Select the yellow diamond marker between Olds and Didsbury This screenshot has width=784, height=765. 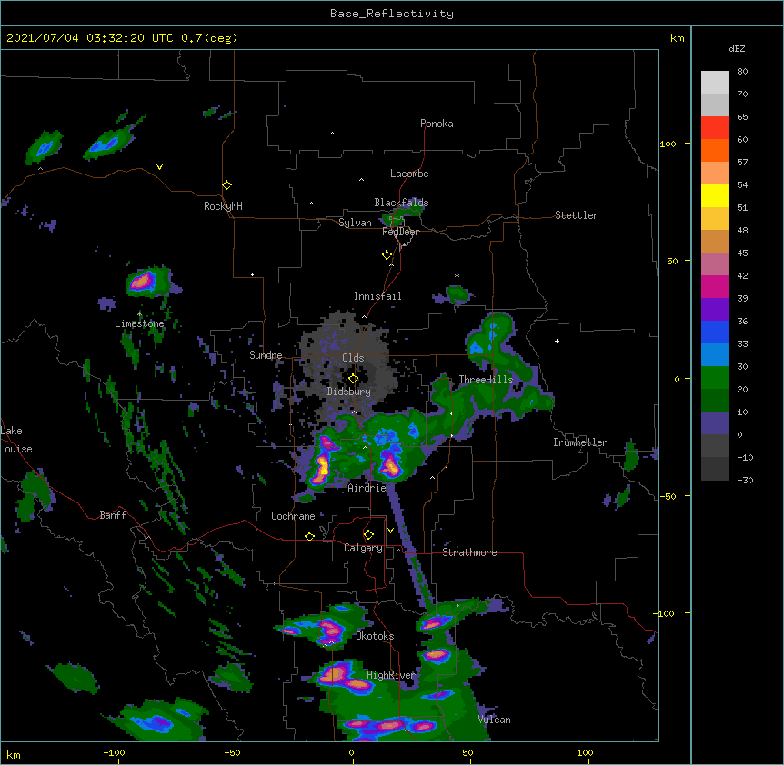coord(354,379)
